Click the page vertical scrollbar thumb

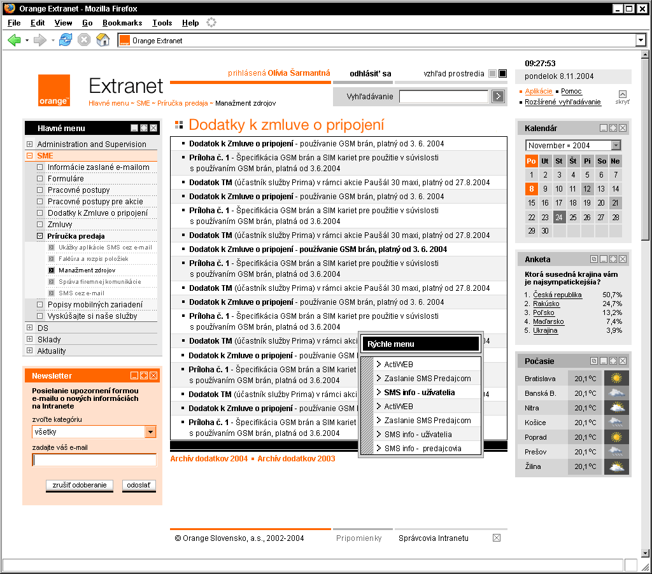tap(645, 149)
